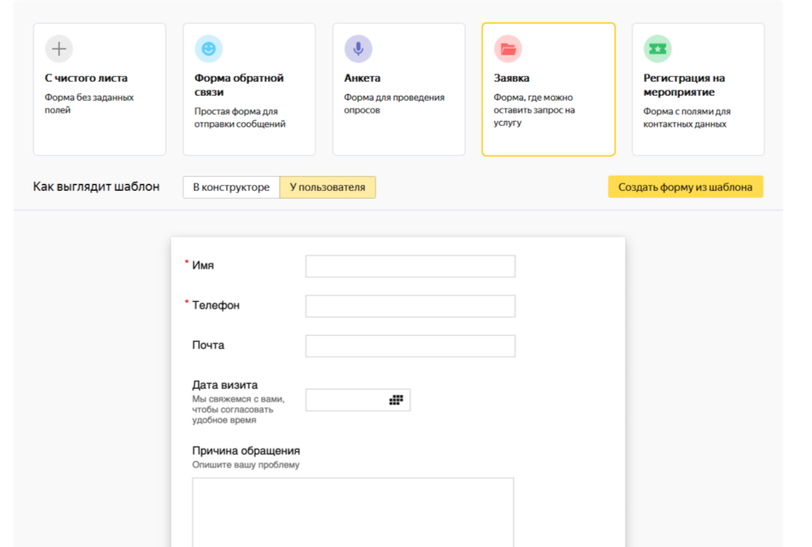Click the microphone survey icon

tap(358, 49)
